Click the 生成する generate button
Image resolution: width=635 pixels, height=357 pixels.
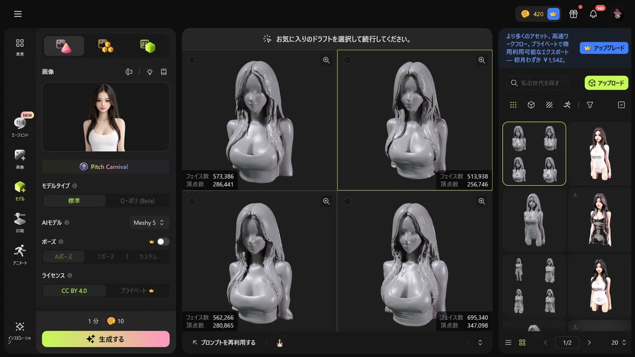point(106,339)
